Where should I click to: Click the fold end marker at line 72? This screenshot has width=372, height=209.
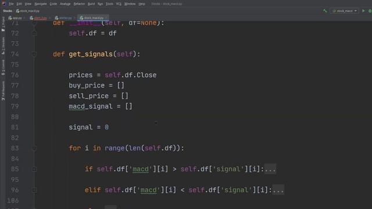(x=34, y=34)
